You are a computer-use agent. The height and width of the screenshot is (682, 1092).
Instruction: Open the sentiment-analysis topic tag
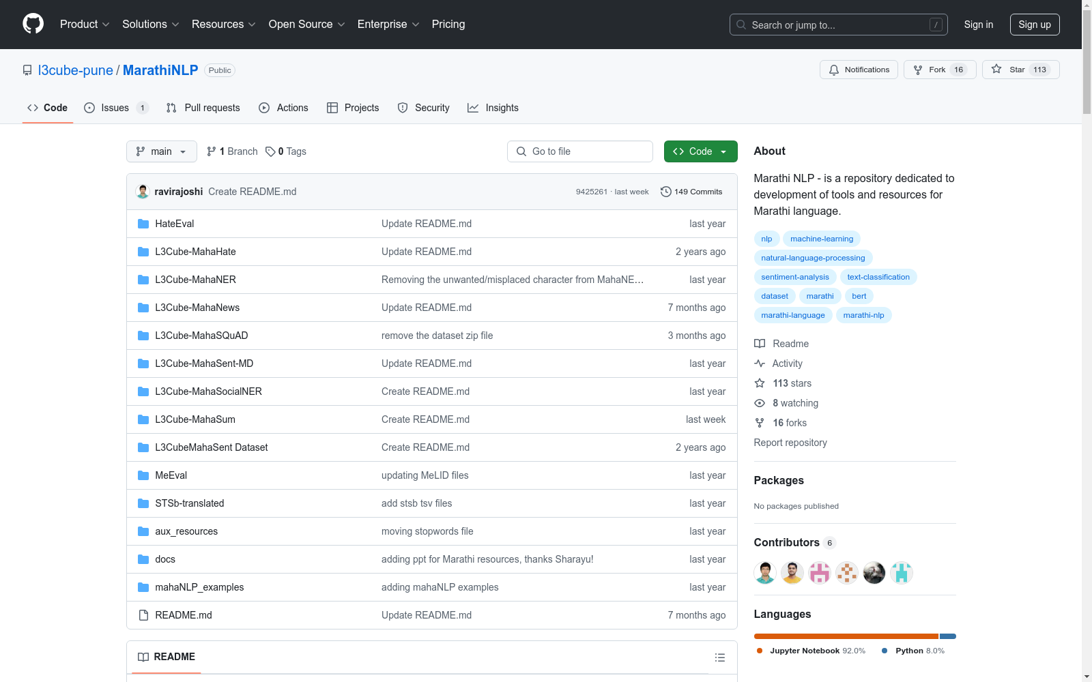coord(795,277)
